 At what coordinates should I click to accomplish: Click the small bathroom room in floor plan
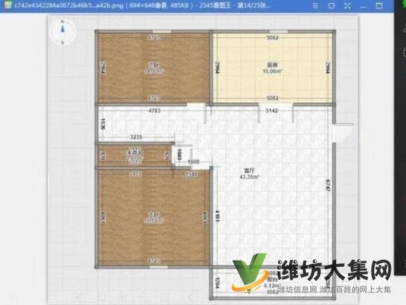[x=134, y=155]
